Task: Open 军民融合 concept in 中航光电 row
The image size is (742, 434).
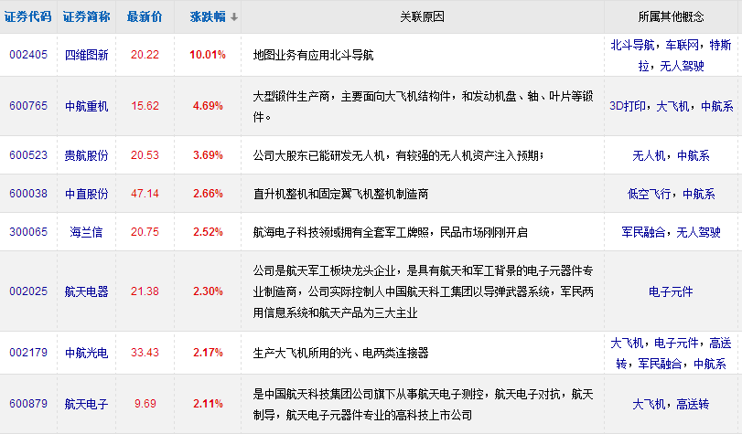Action: click(660, 364)
